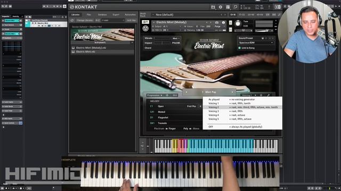Screen dimensions: 341x191
Task: Click previous pattern arrow beside Mint Pop
Action: pos(186,92)
